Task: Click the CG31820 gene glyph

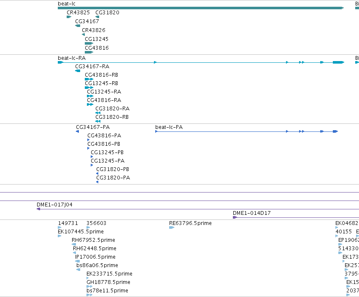Action: coord(97,17)
